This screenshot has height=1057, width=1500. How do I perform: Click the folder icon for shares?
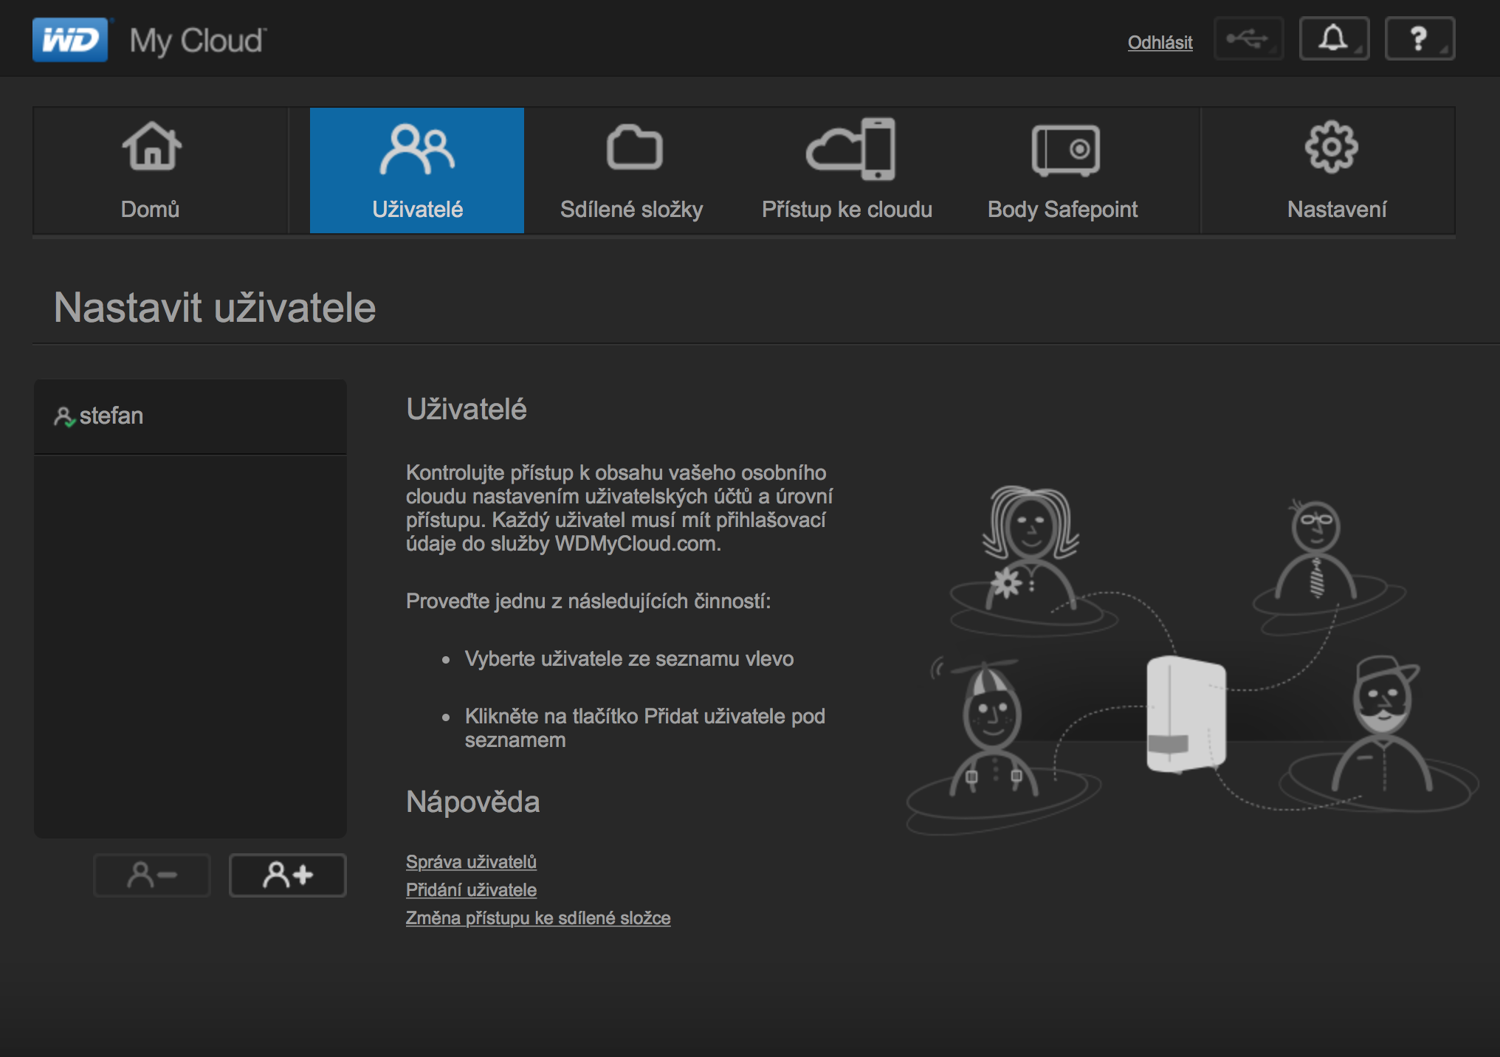click(633, 148)
